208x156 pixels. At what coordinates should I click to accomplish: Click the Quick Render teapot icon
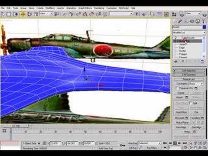coord(205,14)
